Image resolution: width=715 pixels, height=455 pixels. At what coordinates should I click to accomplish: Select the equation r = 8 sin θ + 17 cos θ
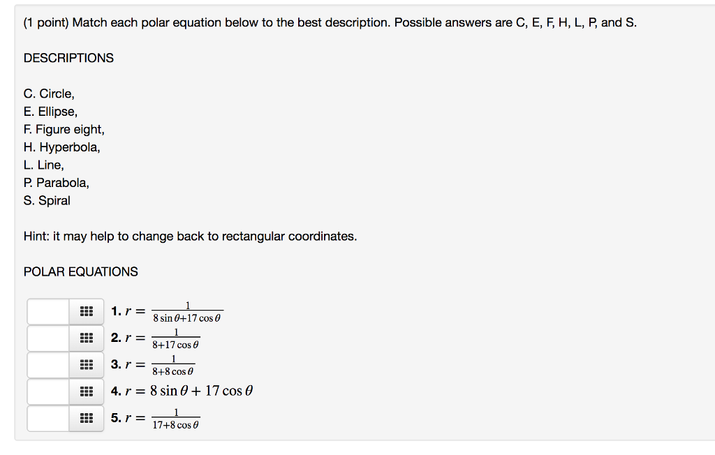point(183,391)
